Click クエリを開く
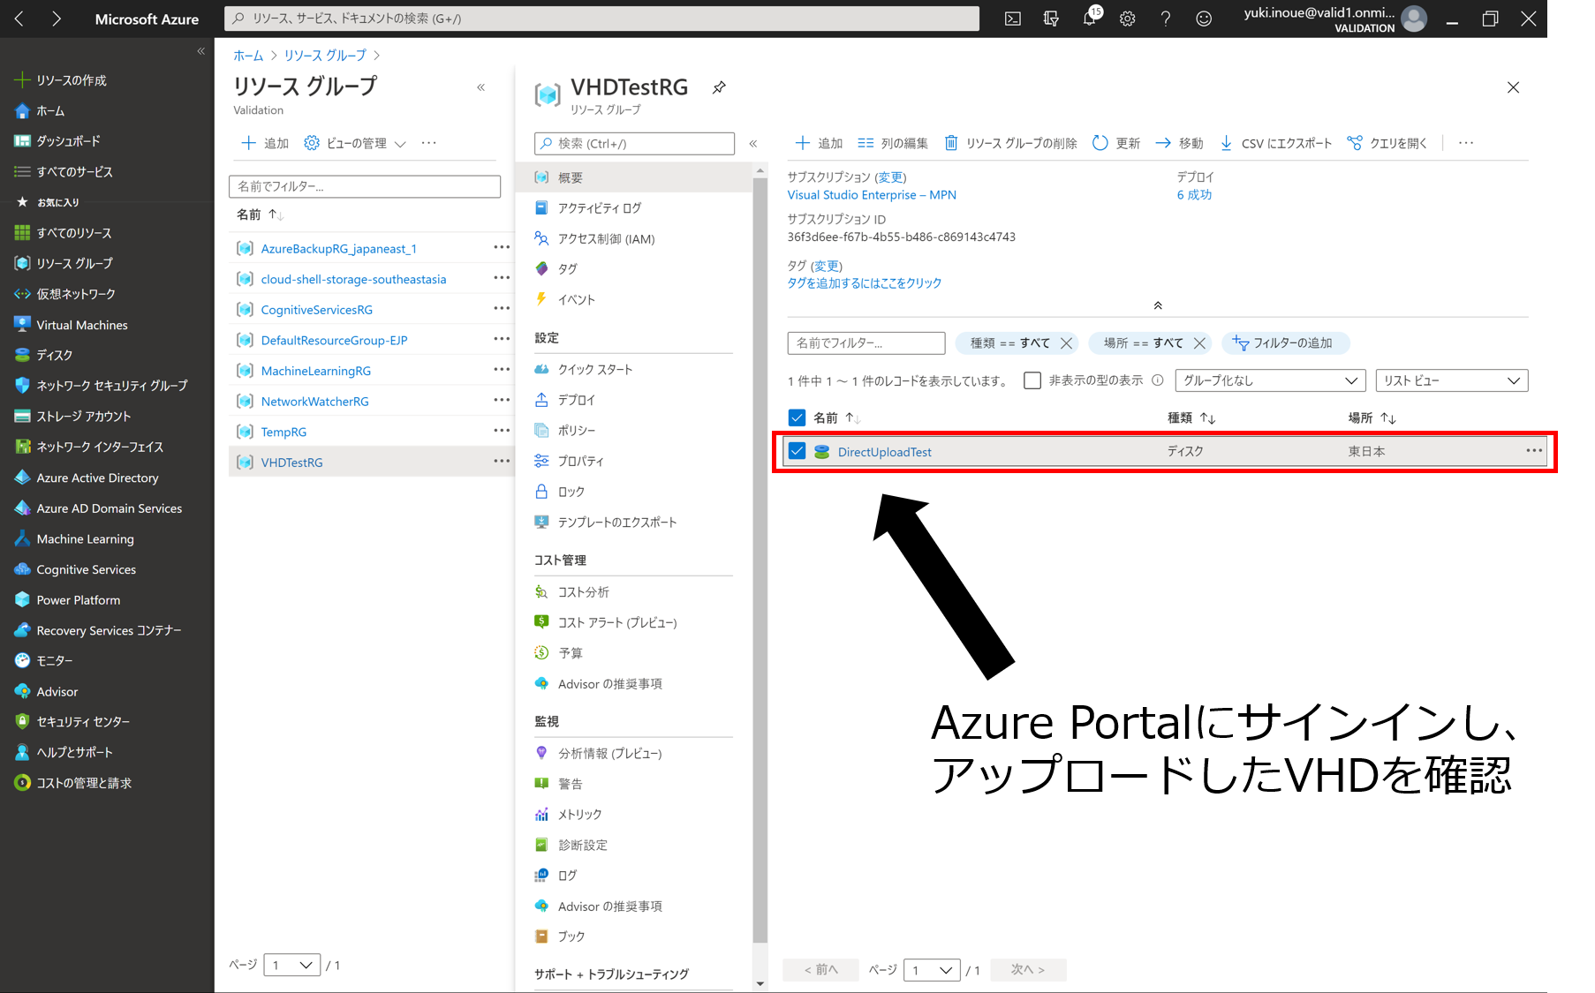 1387,143
